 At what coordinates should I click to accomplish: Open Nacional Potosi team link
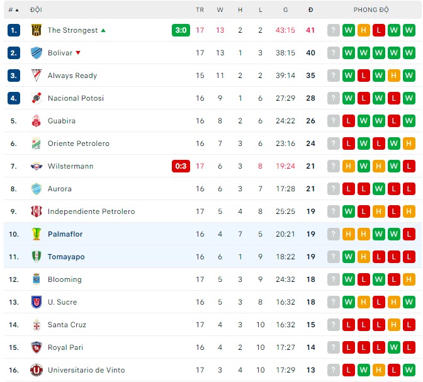[x=76, y=98]
